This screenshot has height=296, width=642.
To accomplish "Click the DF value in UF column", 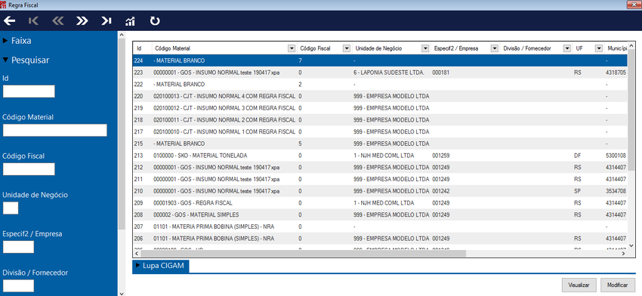I will tap(577, 156).
